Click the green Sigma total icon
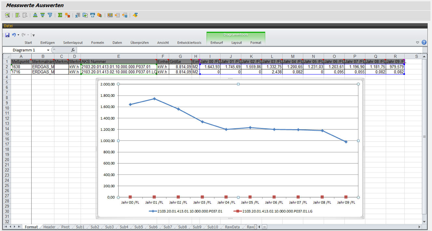The height and width of the screenshot is (231, 432). tap(60, 15)
